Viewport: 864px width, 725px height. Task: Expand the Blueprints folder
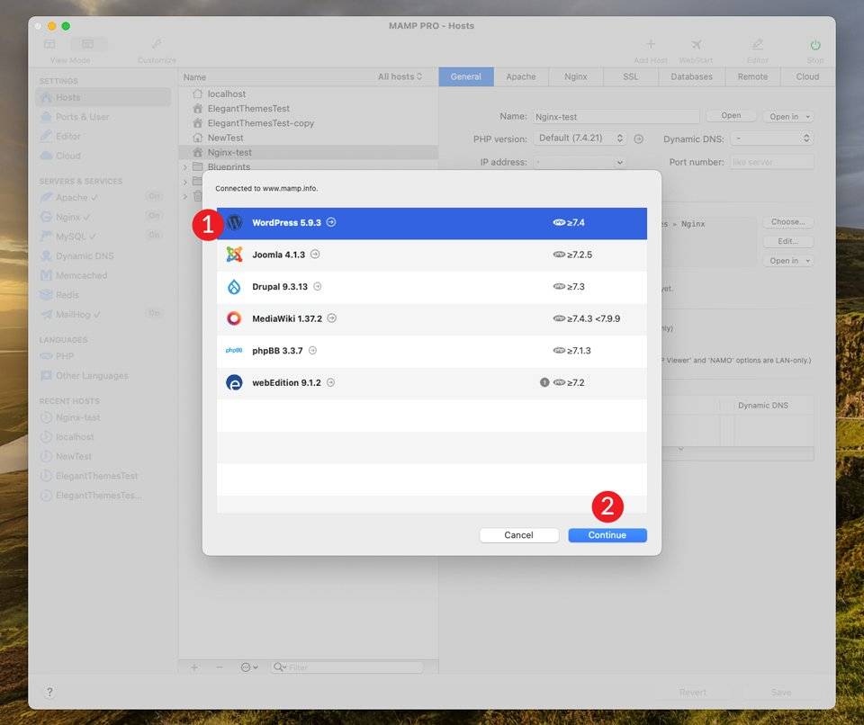pyautogui.click(x=185, y=167)
